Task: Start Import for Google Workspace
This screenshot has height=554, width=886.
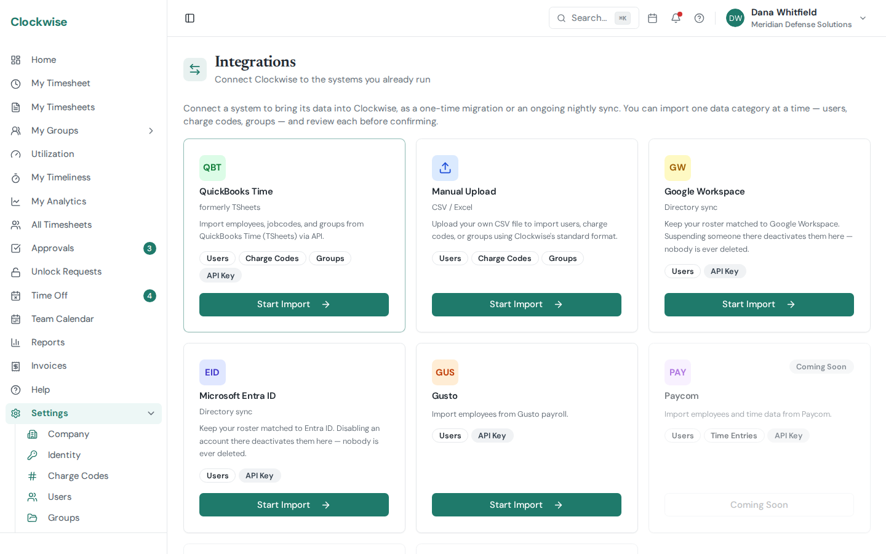Action: pos(759,305)
